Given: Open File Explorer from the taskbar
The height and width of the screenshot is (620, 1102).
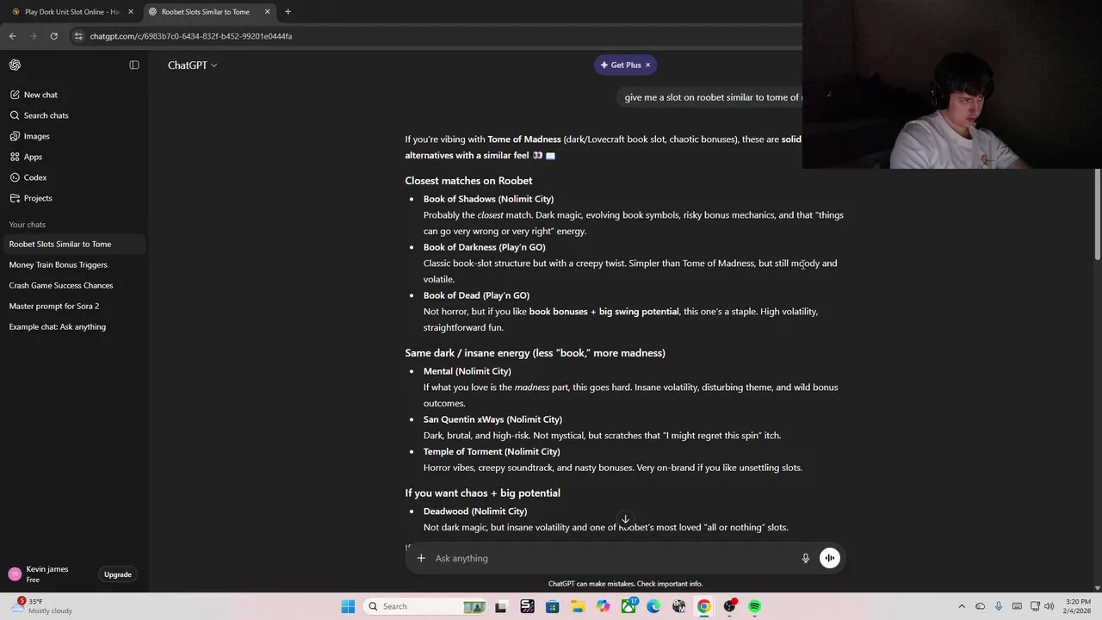Looking at the screenshot, I should coord(578,606).
